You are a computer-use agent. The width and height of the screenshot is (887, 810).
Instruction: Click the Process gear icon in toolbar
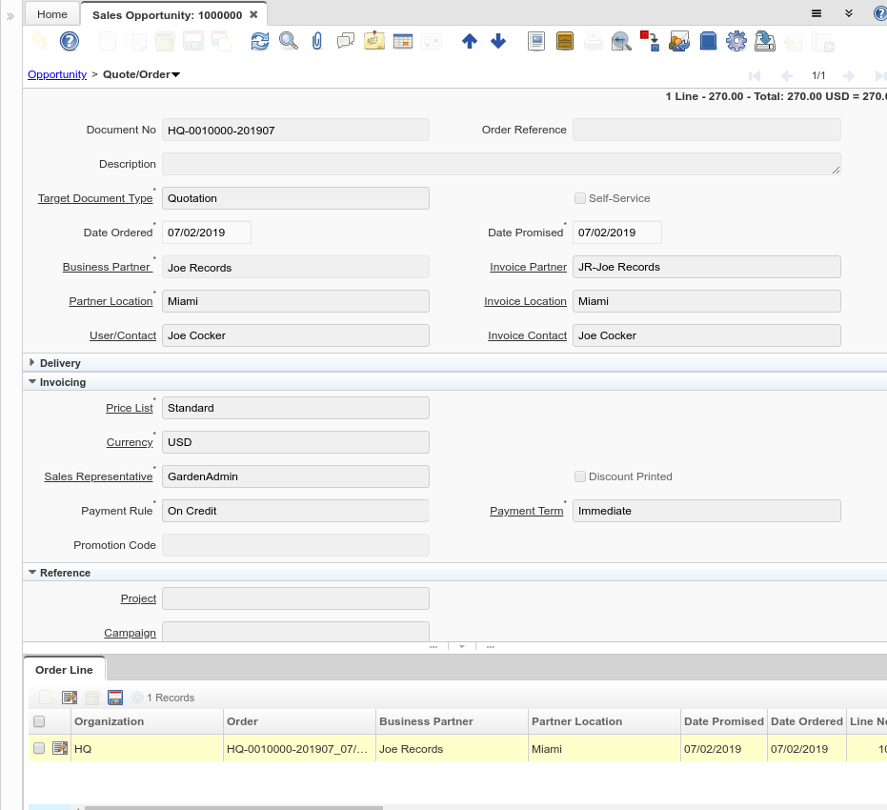click(x=736, y=41)
